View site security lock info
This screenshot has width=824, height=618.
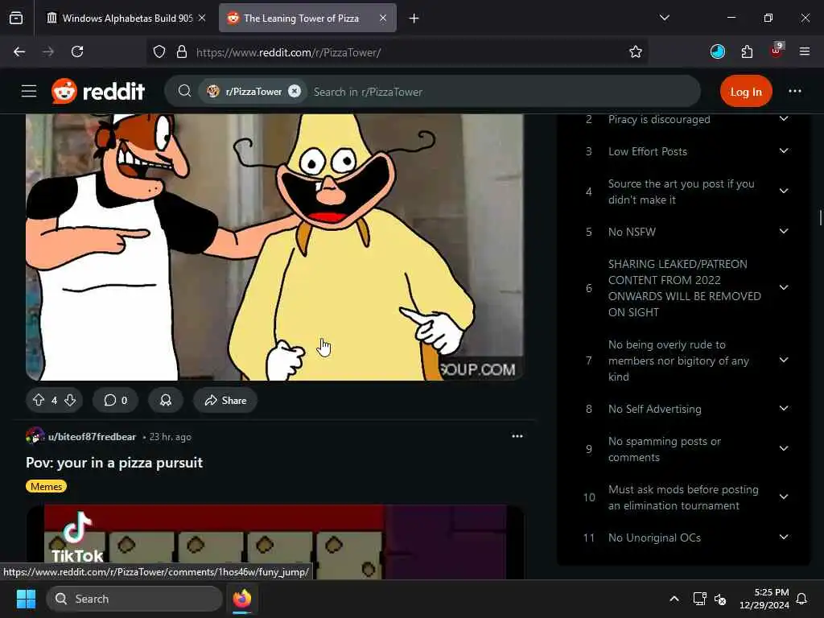pyautogui.click(x=182, y=52)
